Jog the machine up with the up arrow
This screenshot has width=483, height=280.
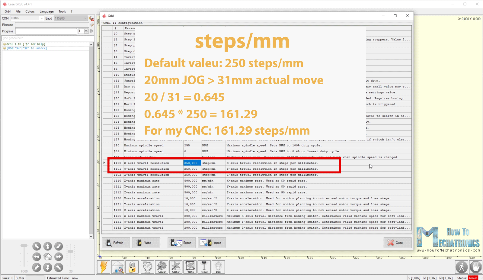(48, 246)
